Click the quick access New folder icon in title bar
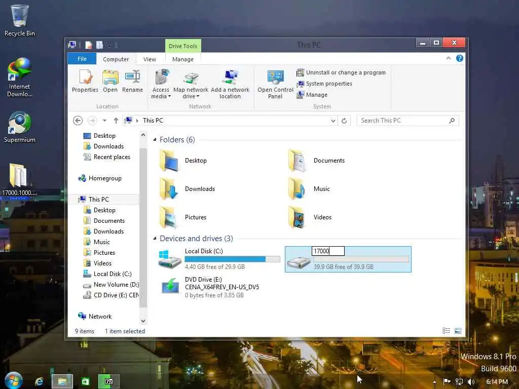Image resolution: width=519 pixels, height=389 pixels. pyautogui.click(x=99, y=45)
